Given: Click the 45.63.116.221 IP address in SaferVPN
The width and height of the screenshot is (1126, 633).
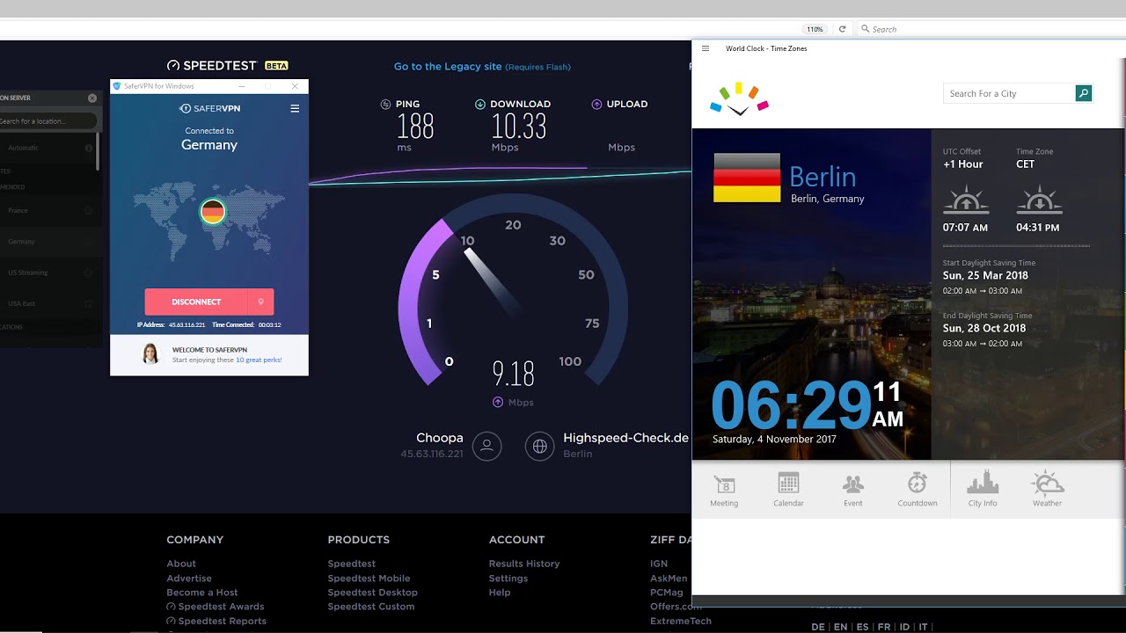Looking at the screenshot, I should [186, 325].
